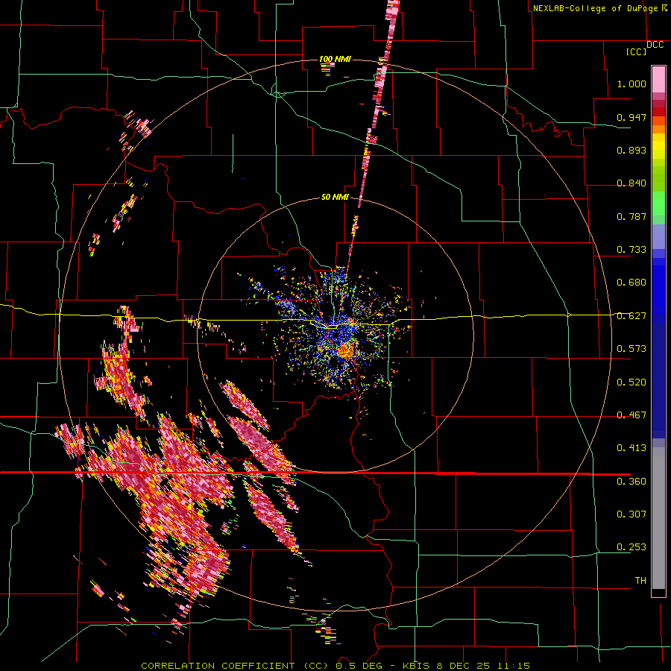The height and width of the screenshot is (671, 671).
Task: Click the 0.840 scale value
Action: (x=631, y=183)
